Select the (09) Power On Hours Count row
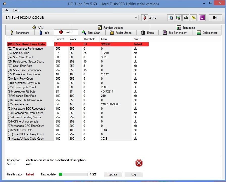226x182 pixels. coord(78,74)
